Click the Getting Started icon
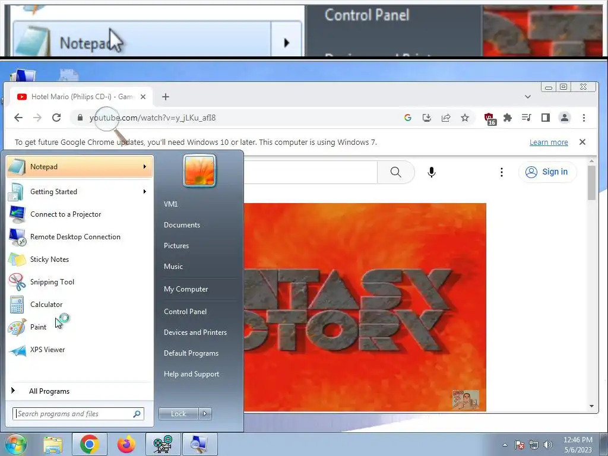Screen dimensions: 608x456 [x=17, y=192]
